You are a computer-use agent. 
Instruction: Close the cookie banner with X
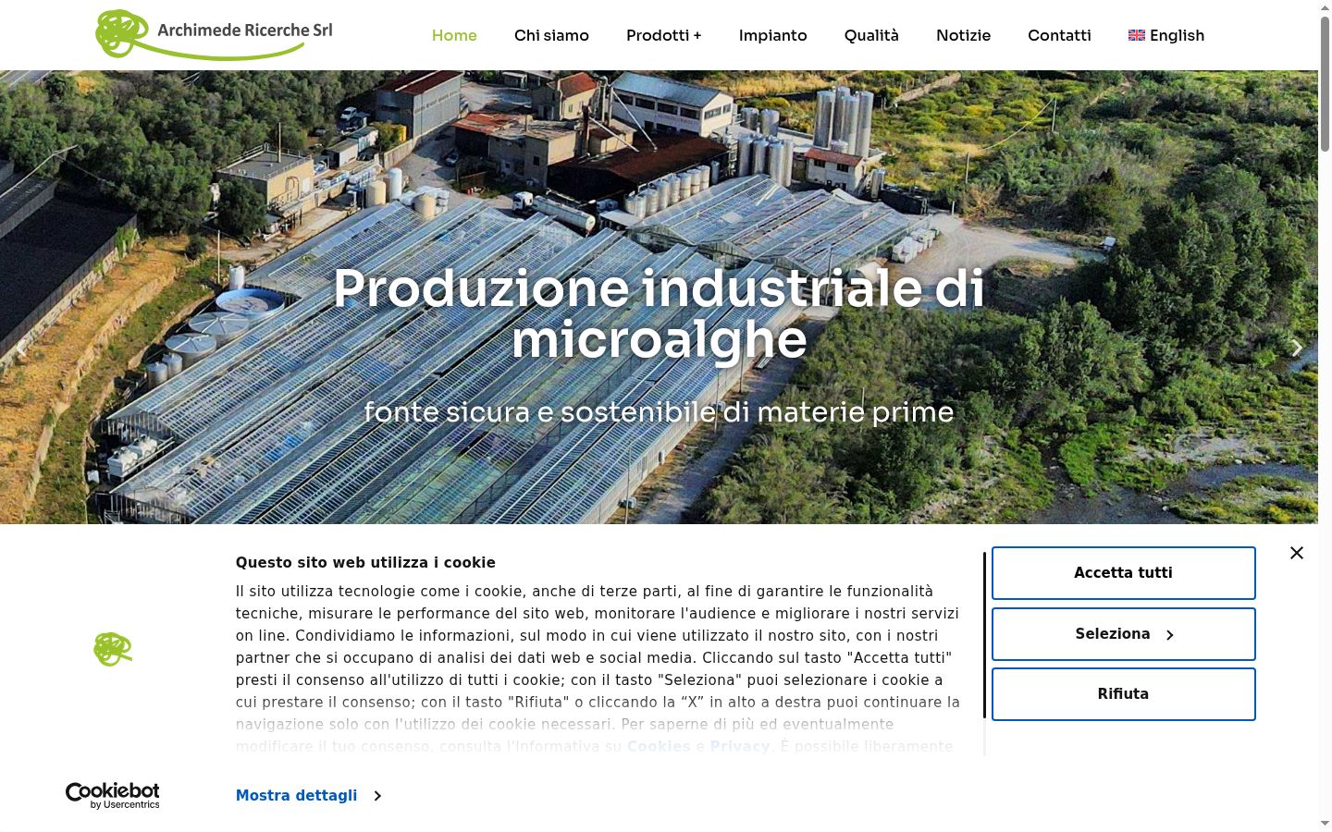coord(1297,553)
